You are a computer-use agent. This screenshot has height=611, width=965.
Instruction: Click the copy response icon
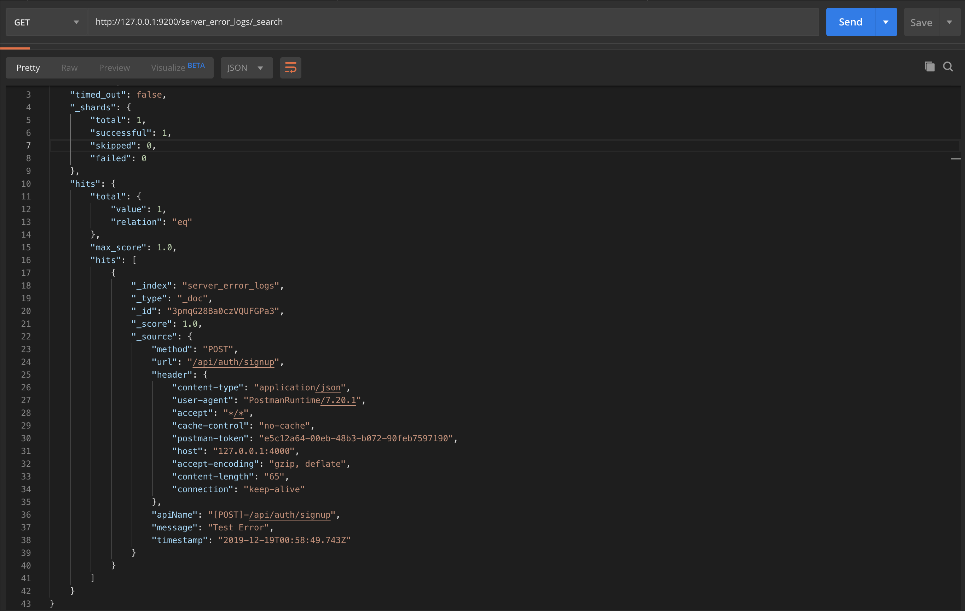click(x=929, y=66)
